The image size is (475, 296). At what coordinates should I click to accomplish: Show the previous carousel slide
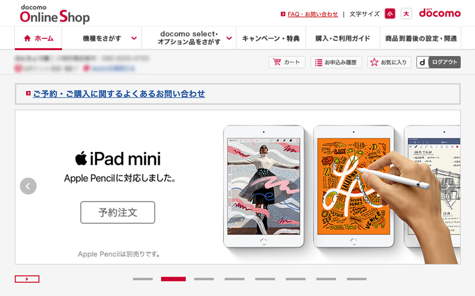pyautogui.click(x=28, y=186)
